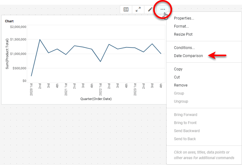Open the three-dot more options menu
This screenshot has width=242, height=165.
[x=163, y=10]
